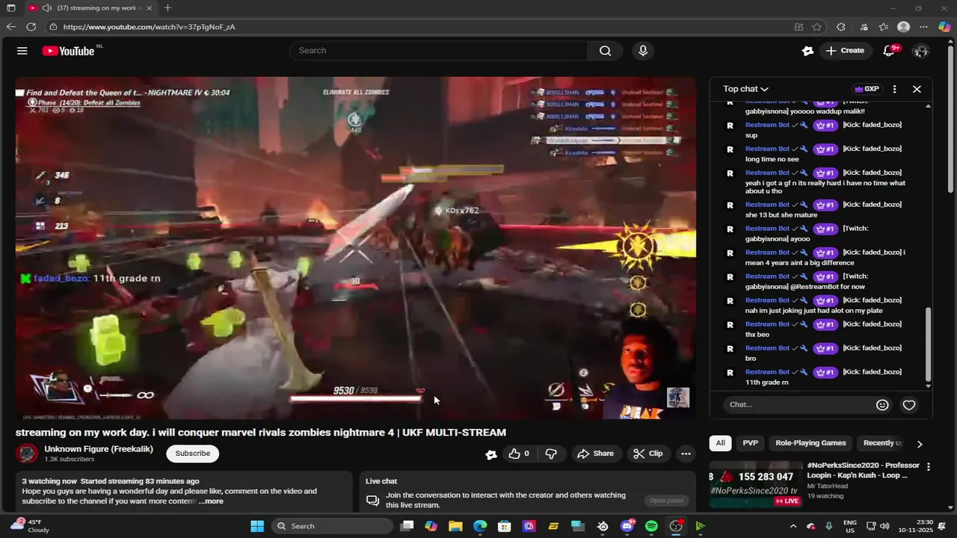This screenshot has height=538, width=957.
Task: Expand the description with ...more
Action: [211, 501]
